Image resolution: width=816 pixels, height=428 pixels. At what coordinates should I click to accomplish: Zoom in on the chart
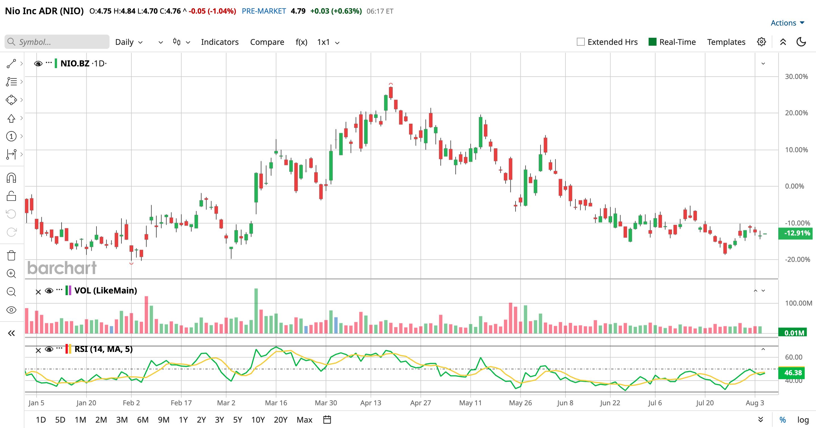pyautogui.click(x=11, y=274)
